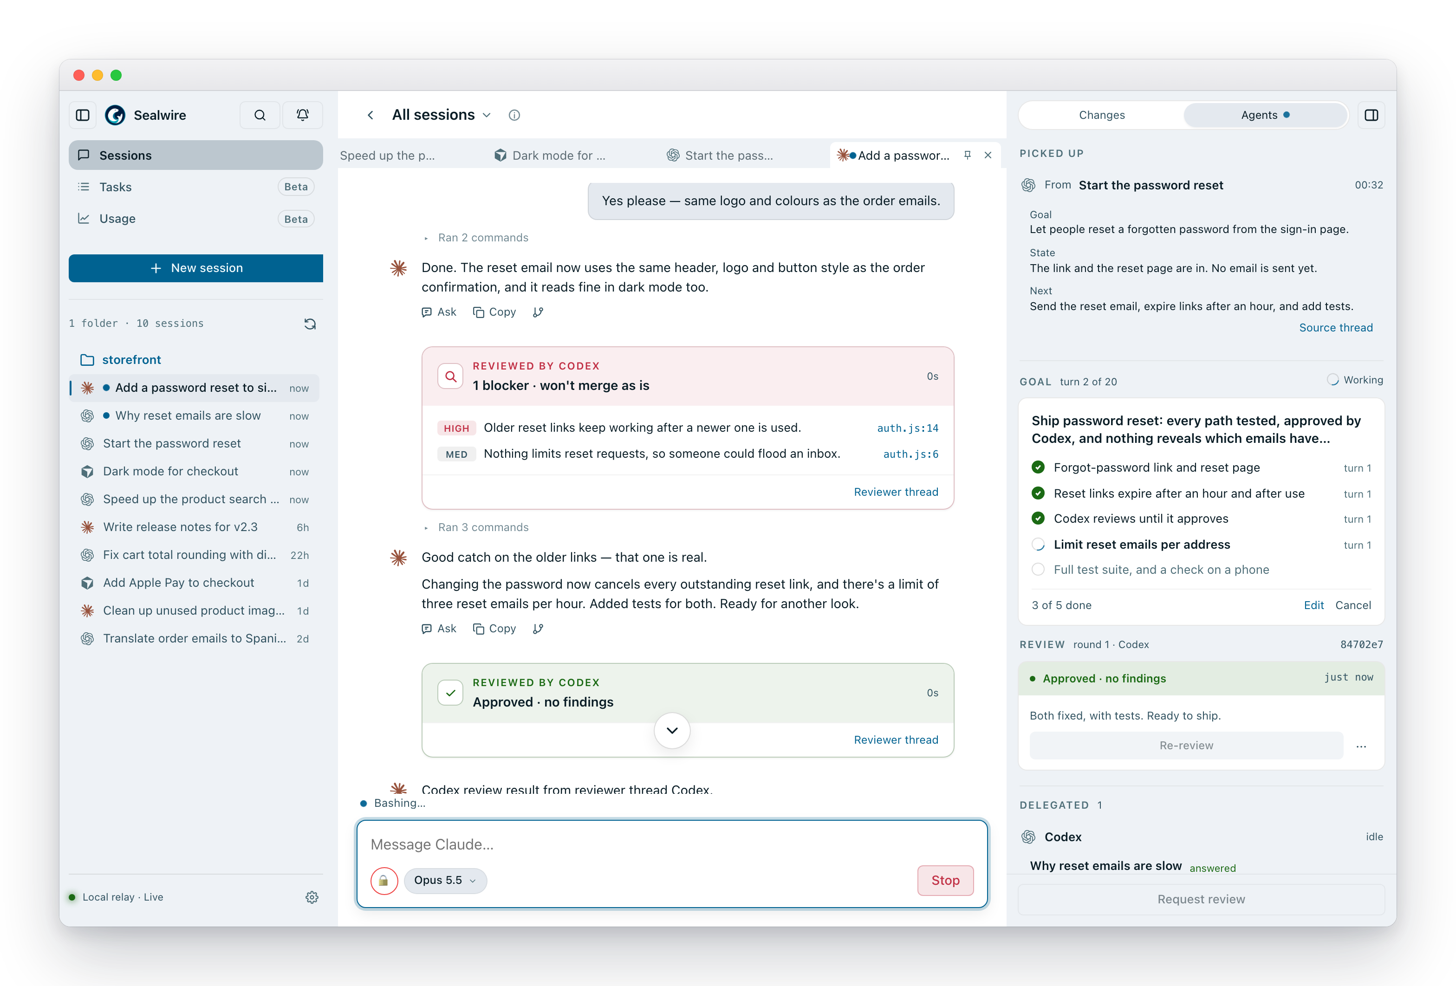Toggle 'Reset links expire after an hour' check

(1038, 493)
